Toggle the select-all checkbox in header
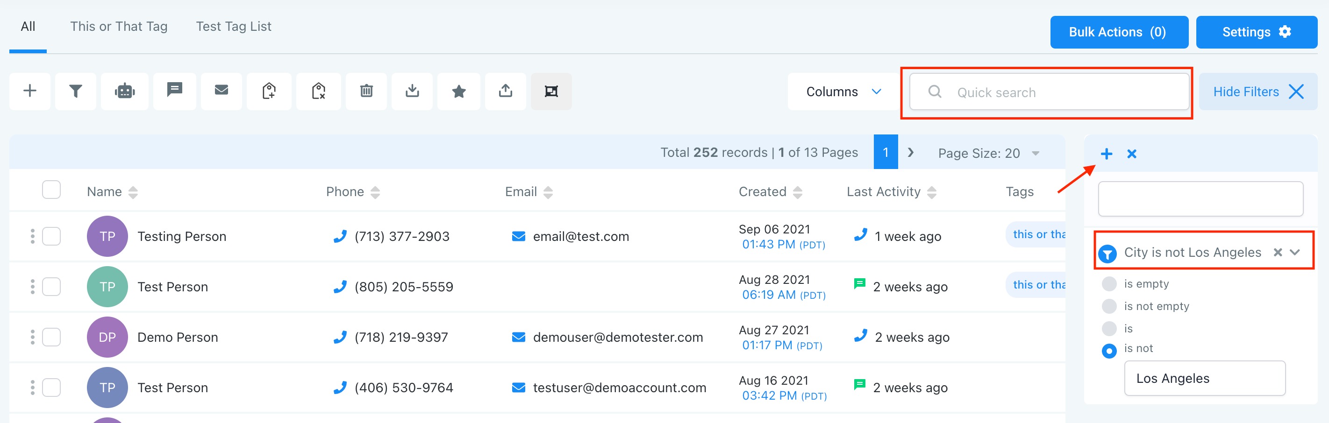 (x=51, y=190)
